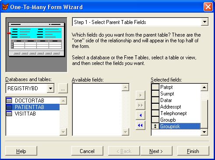Screen dimensions: 215x160
Task: Select Datar in Selected fields
Action: click(x=180, y=100)
